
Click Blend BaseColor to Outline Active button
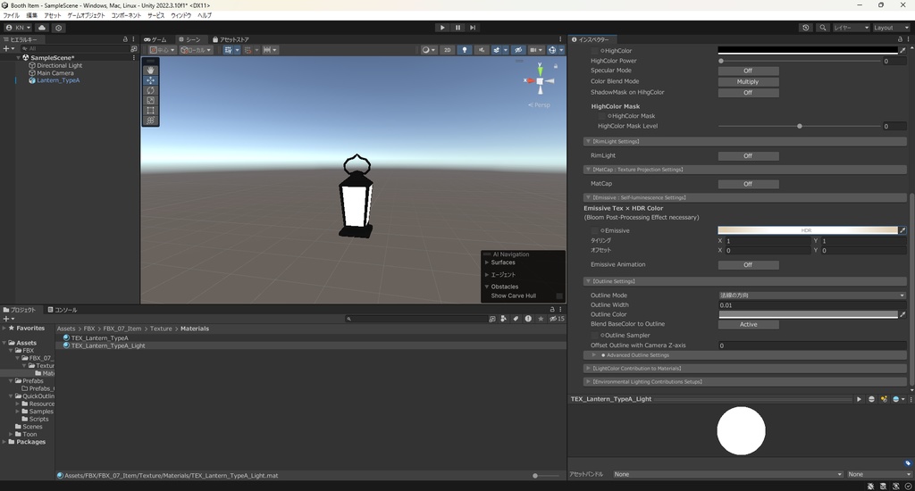(x=748, y=324)
